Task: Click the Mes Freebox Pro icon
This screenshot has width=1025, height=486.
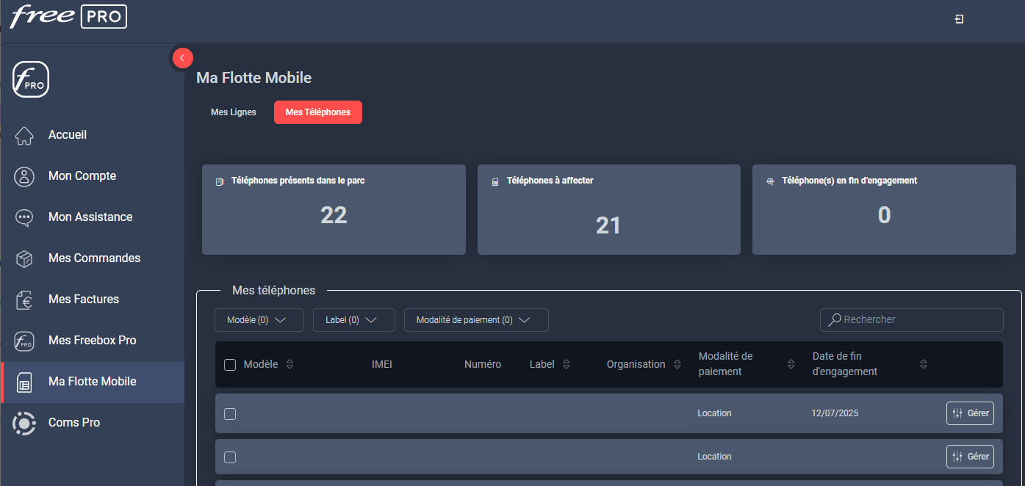Action: (24, 341)
